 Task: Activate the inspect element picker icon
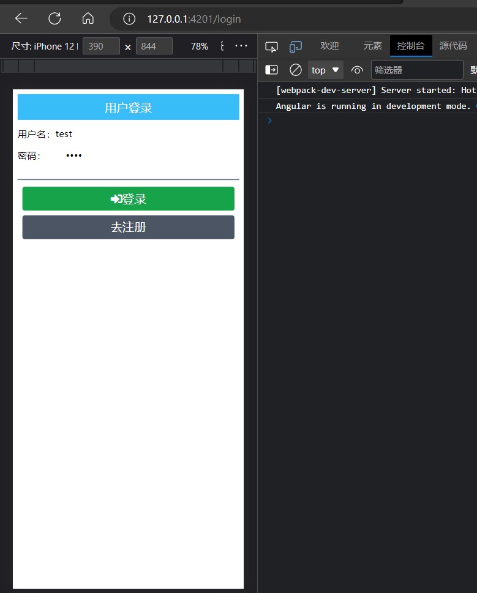271,47
